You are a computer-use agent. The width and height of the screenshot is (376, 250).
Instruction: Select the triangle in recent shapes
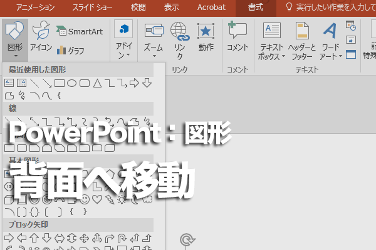pyautogui.click(x=97, y=83)
